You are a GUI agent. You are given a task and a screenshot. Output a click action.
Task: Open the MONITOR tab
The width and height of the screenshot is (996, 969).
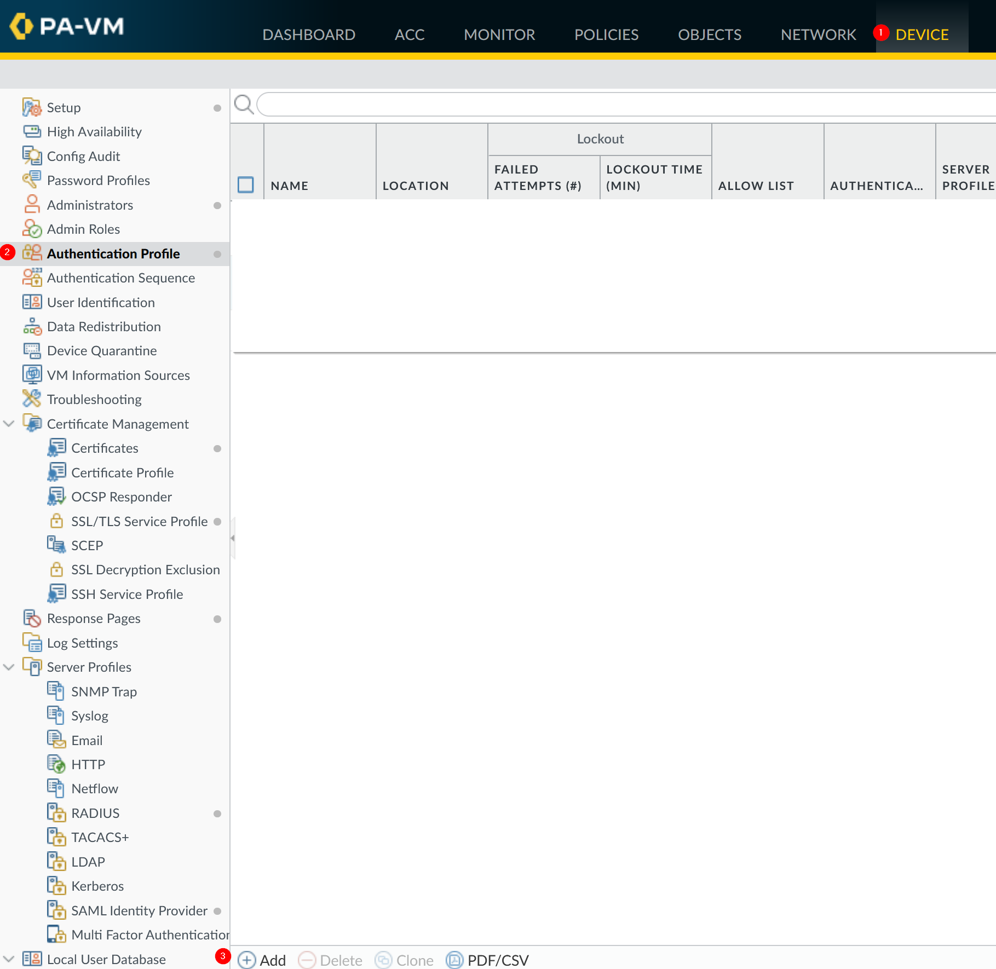tap(499, 34)
